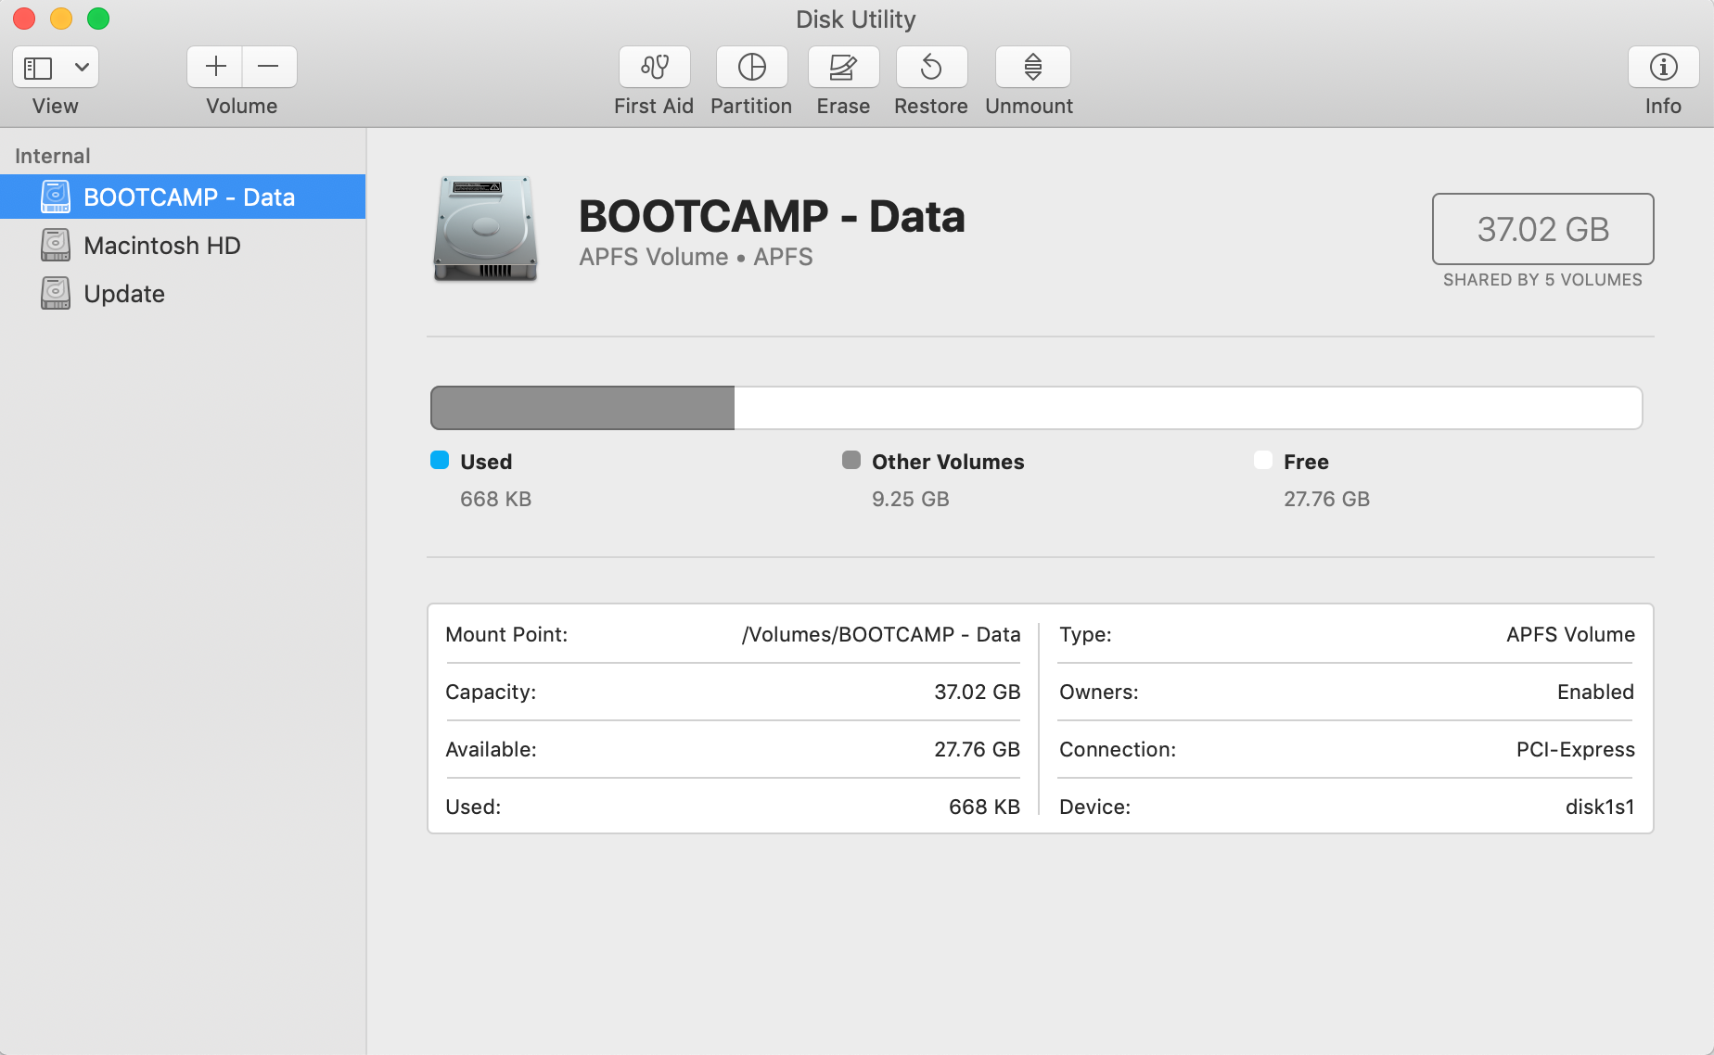Screen dimensions: 1714x1055
Task: Click the Free 27.76 GB legend value
Action: (x=1326, y=499)
